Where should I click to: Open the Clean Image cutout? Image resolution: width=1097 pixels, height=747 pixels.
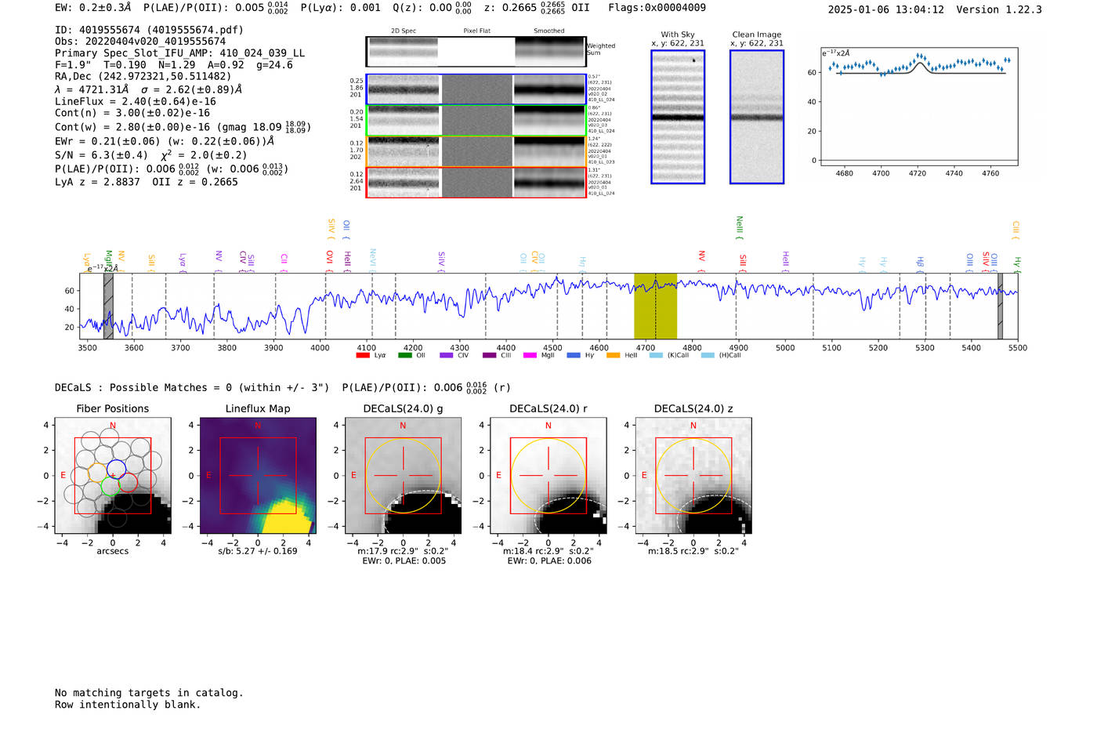tap(756, 117)
